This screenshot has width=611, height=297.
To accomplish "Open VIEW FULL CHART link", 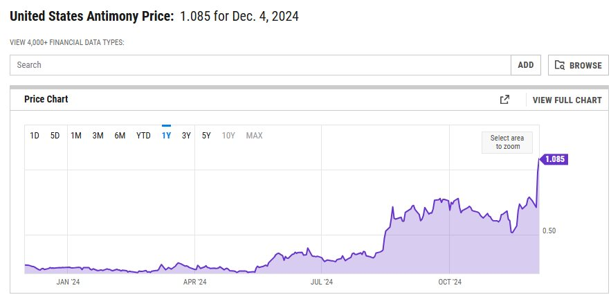I will 567,100.
